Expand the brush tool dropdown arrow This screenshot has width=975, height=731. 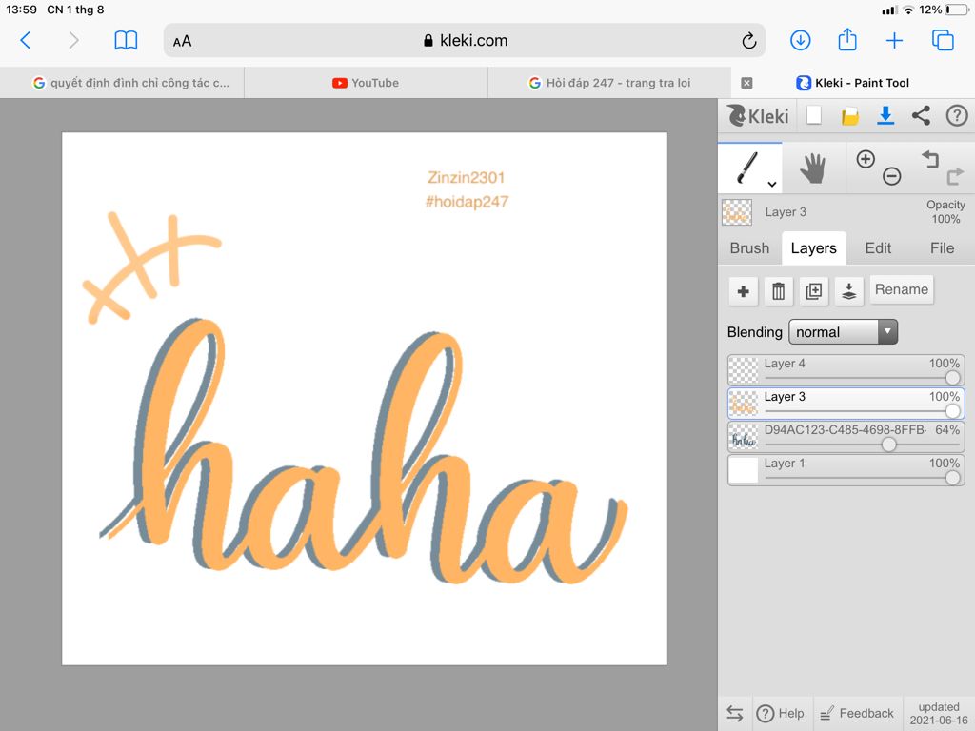pyautogui.click(x=771, y=184)
